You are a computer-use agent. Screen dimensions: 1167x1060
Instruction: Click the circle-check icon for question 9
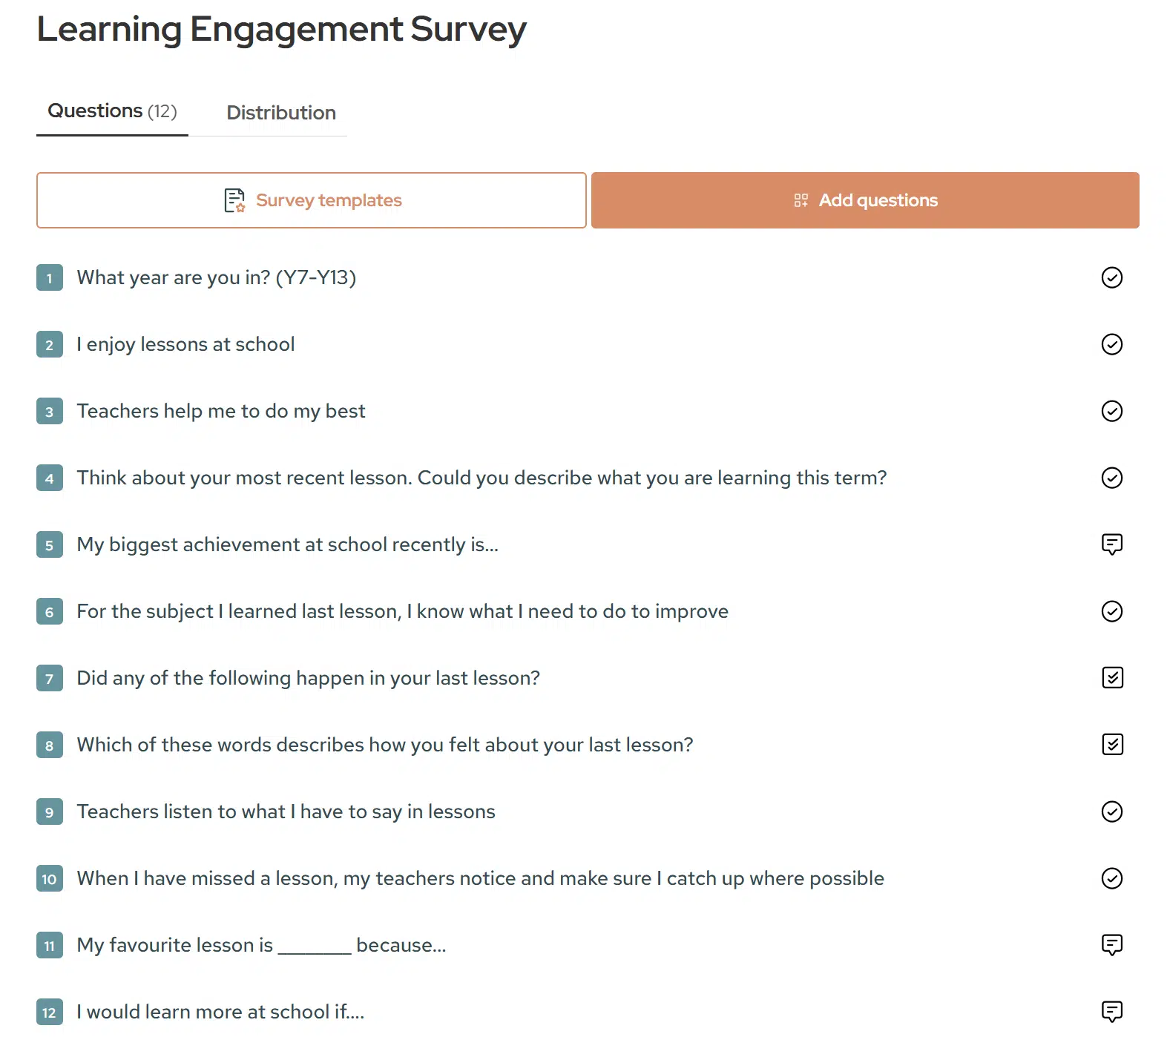tap(1111, 812)
